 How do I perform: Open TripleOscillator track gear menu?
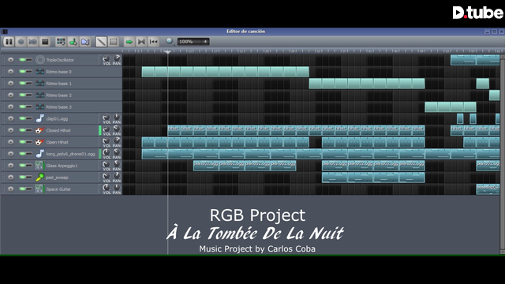coord(10,60)
